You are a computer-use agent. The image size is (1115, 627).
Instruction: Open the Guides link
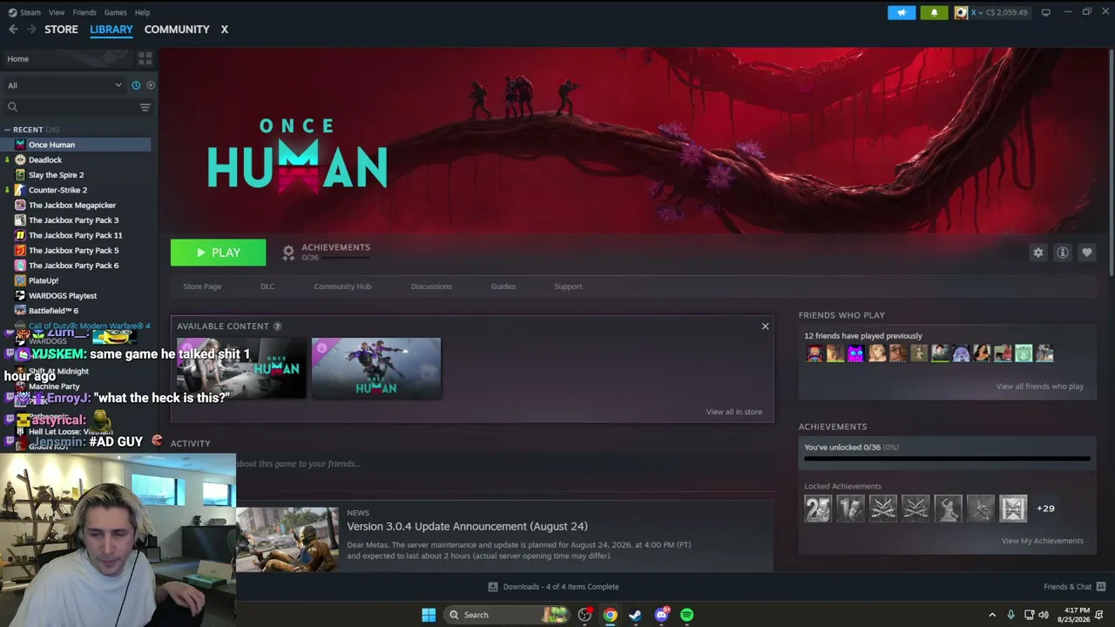(503, 287)
